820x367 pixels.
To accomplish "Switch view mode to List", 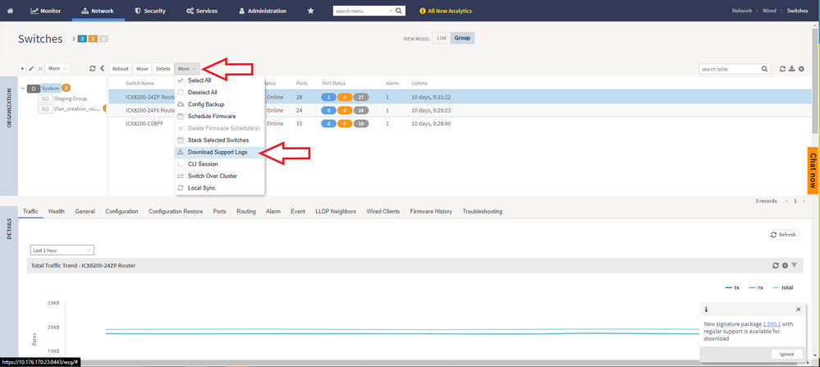I will coord(442,38).
